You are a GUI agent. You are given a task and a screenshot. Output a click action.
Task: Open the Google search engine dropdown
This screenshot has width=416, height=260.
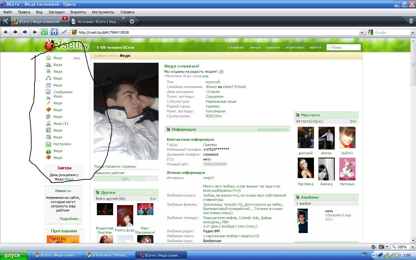click(x=412, y=32)
